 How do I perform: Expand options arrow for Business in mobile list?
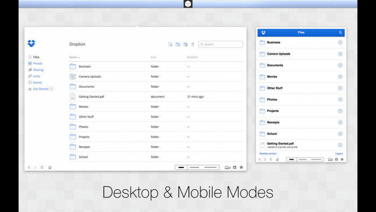pyautogui.click(x=340, y=42)
